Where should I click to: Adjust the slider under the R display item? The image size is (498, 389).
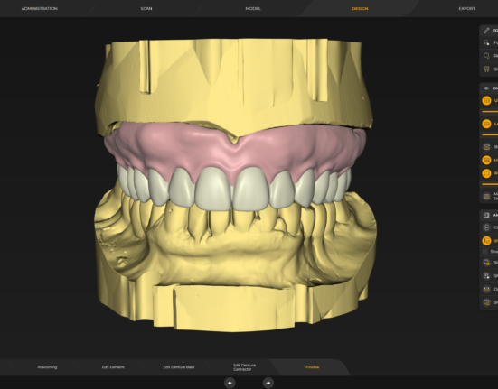tap(490, 184)
